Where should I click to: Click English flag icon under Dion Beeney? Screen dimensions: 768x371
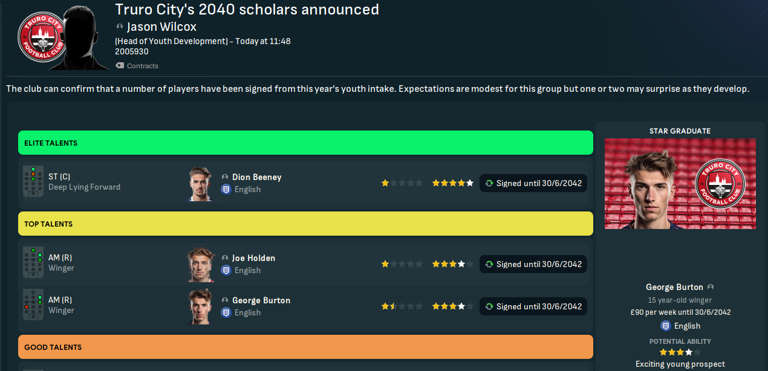(x=226, y=189)
